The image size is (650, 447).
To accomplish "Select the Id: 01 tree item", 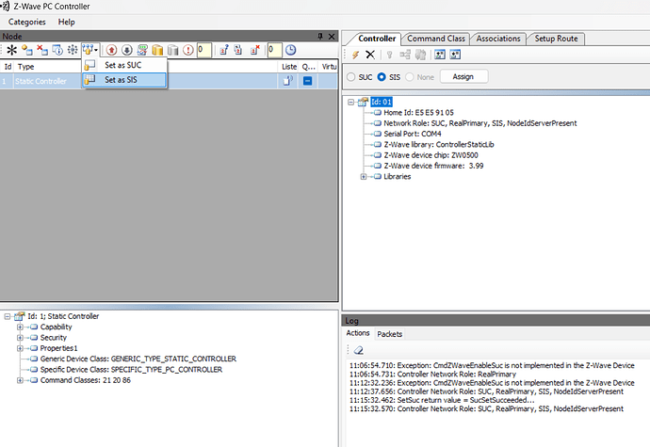I will 381,102.
